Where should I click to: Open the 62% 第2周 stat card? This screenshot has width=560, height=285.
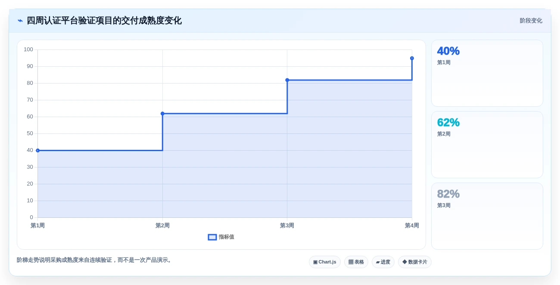coord(487,145)
